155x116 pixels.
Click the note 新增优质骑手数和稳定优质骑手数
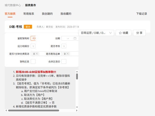tap(36, 106)
